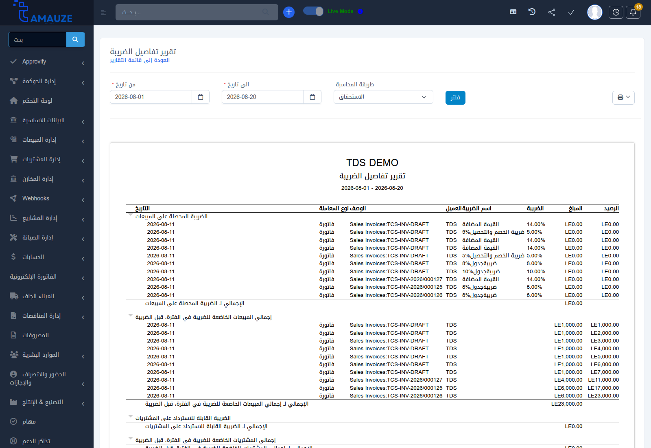Click the Live Mode info dot icon
This screenshot has width=651, height=448.
360,11
